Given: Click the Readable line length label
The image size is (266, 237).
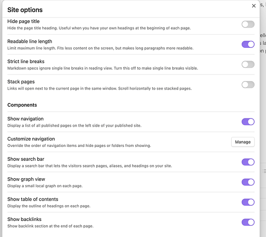Looking at the screenshot, I should [30, 41].
